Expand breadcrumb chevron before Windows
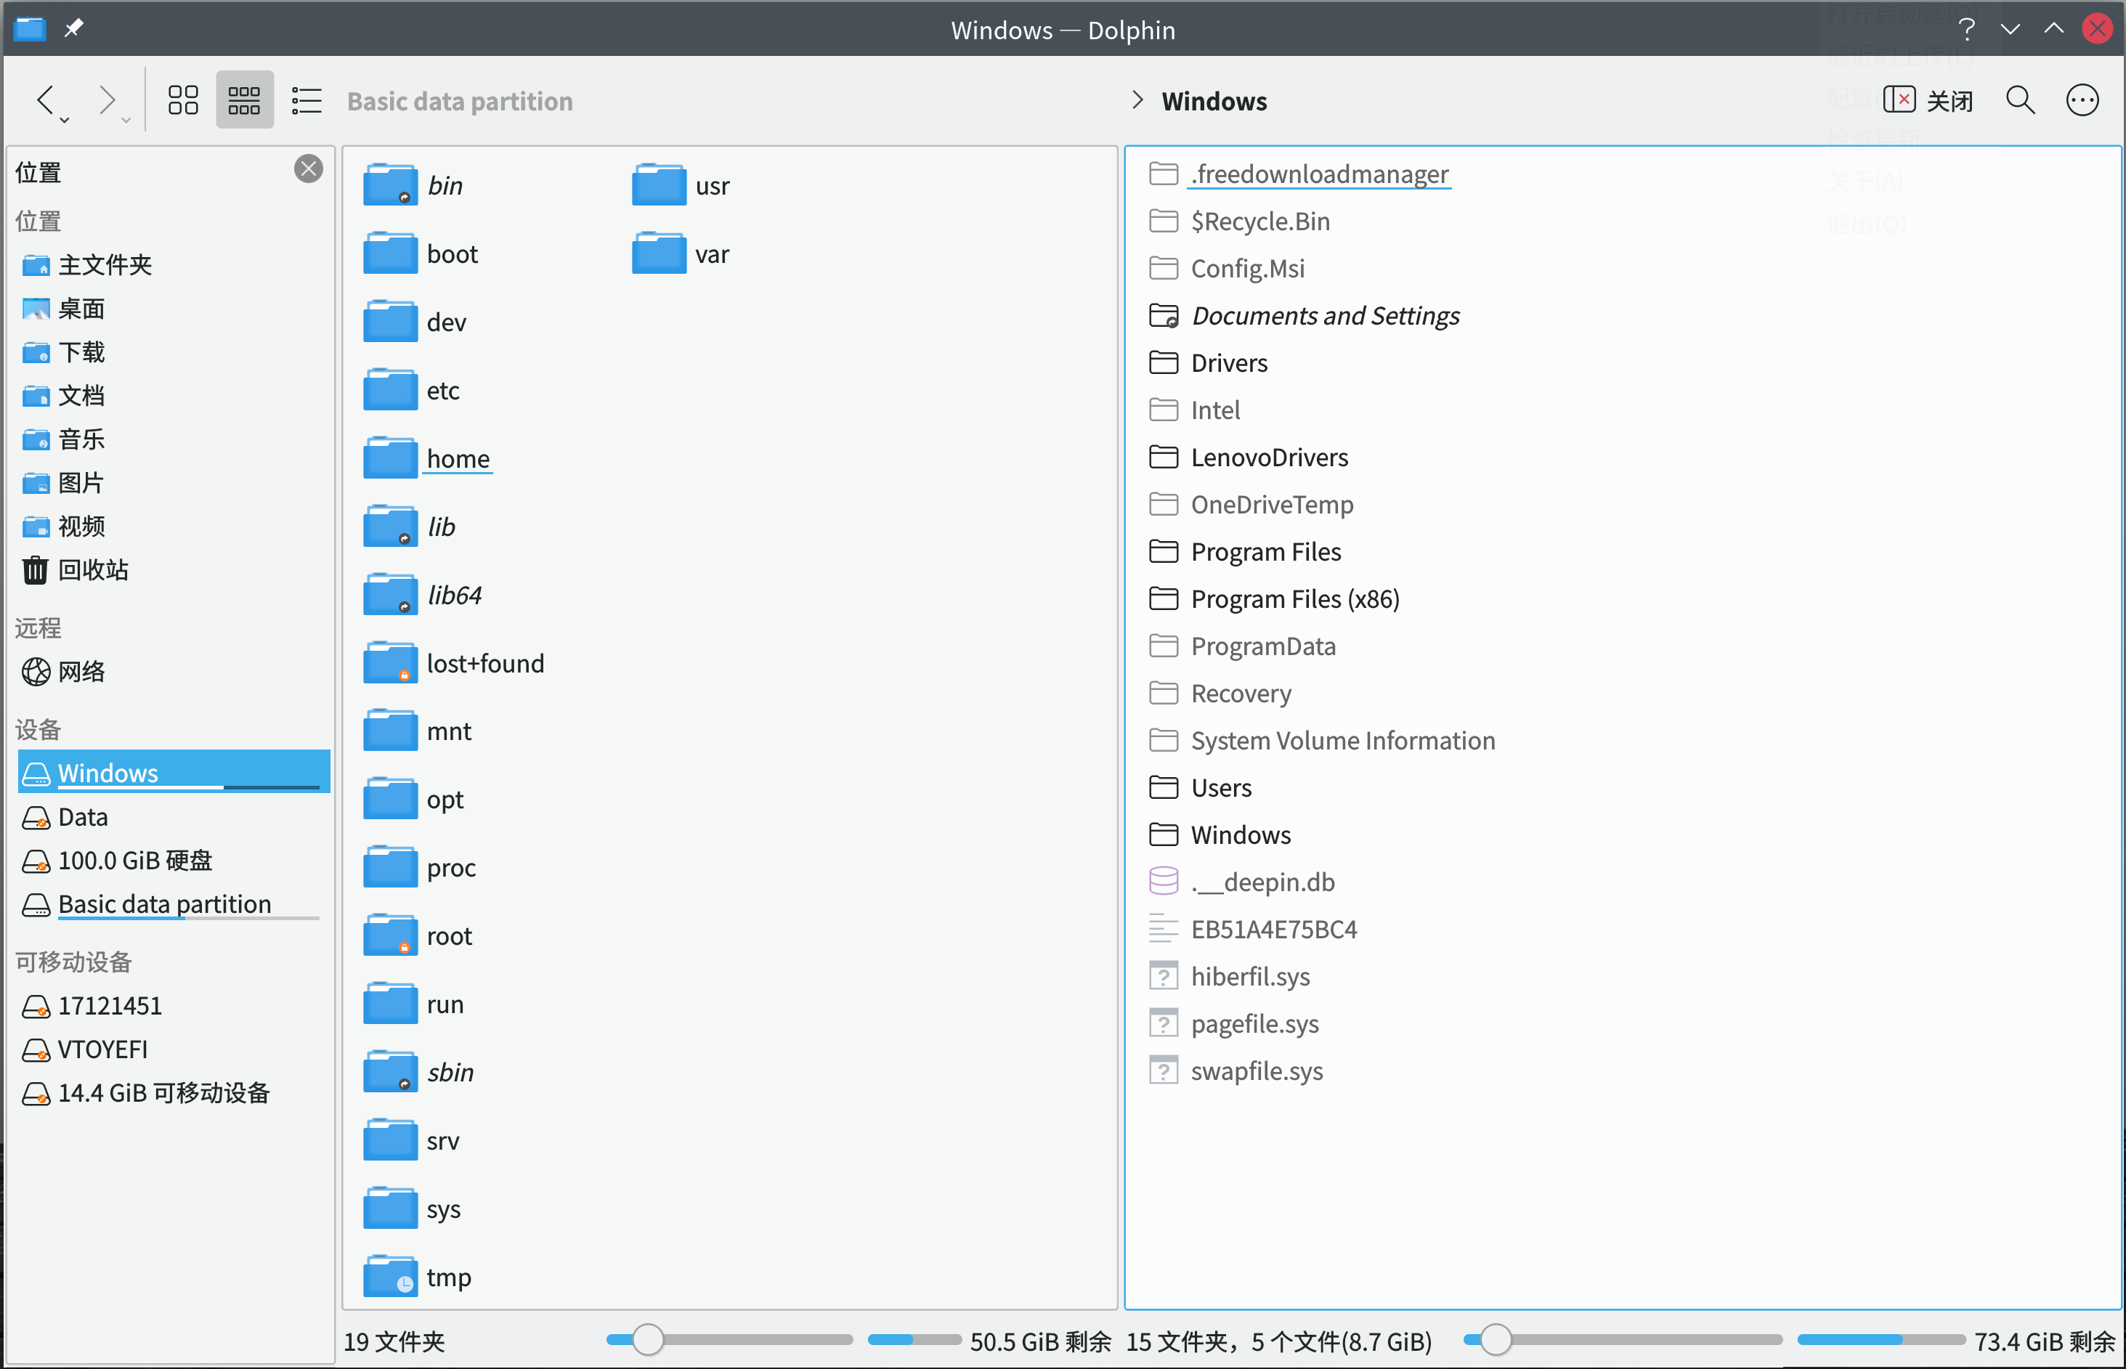This screenshot has width=2126, height=1369. tap(1137, 100)
